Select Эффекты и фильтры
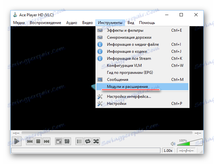Image resolution: width=214 pixels, height=164 pixels. pyautogui.click(x=142, y=30)
